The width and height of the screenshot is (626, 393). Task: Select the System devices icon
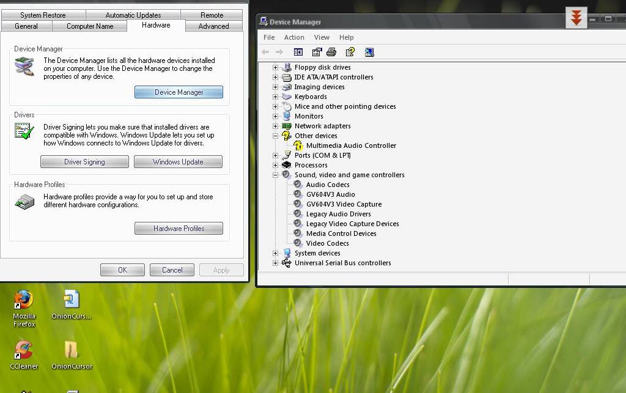[287, 253]
